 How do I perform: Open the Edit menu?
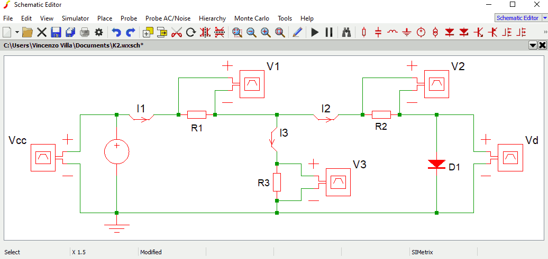tap(26, 18)
